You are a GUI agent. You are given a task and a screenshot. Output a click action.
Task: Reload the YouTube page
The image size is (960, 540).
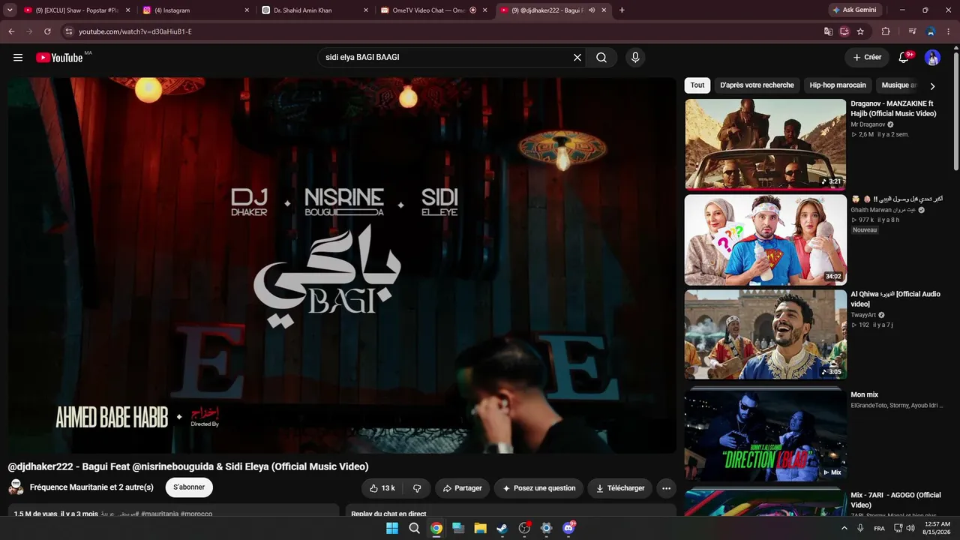[x=47, y=31]
